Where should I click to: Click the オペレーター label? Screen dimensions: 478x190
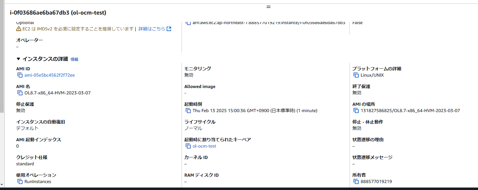pos(30,40)
